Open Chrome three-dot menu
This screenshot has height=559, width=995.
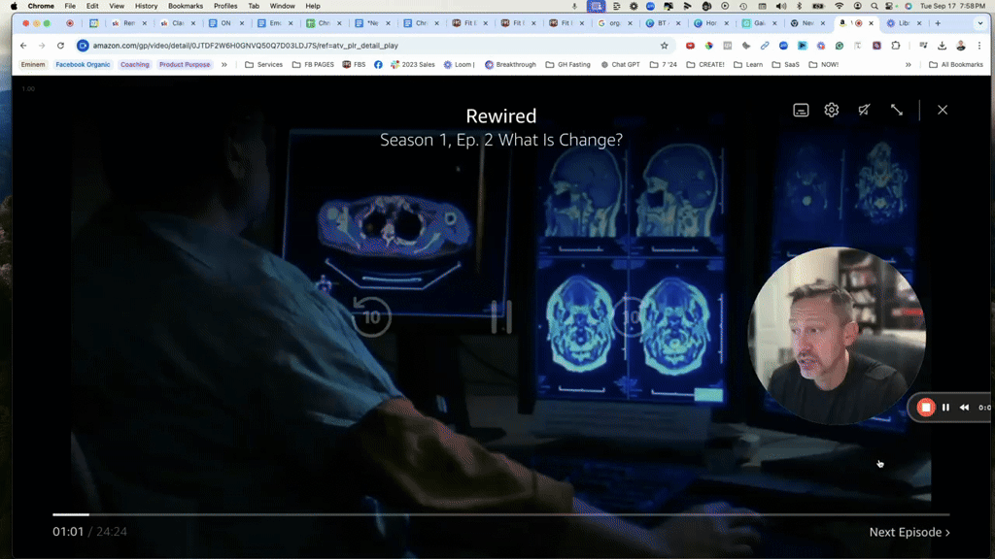coord(979,46)
